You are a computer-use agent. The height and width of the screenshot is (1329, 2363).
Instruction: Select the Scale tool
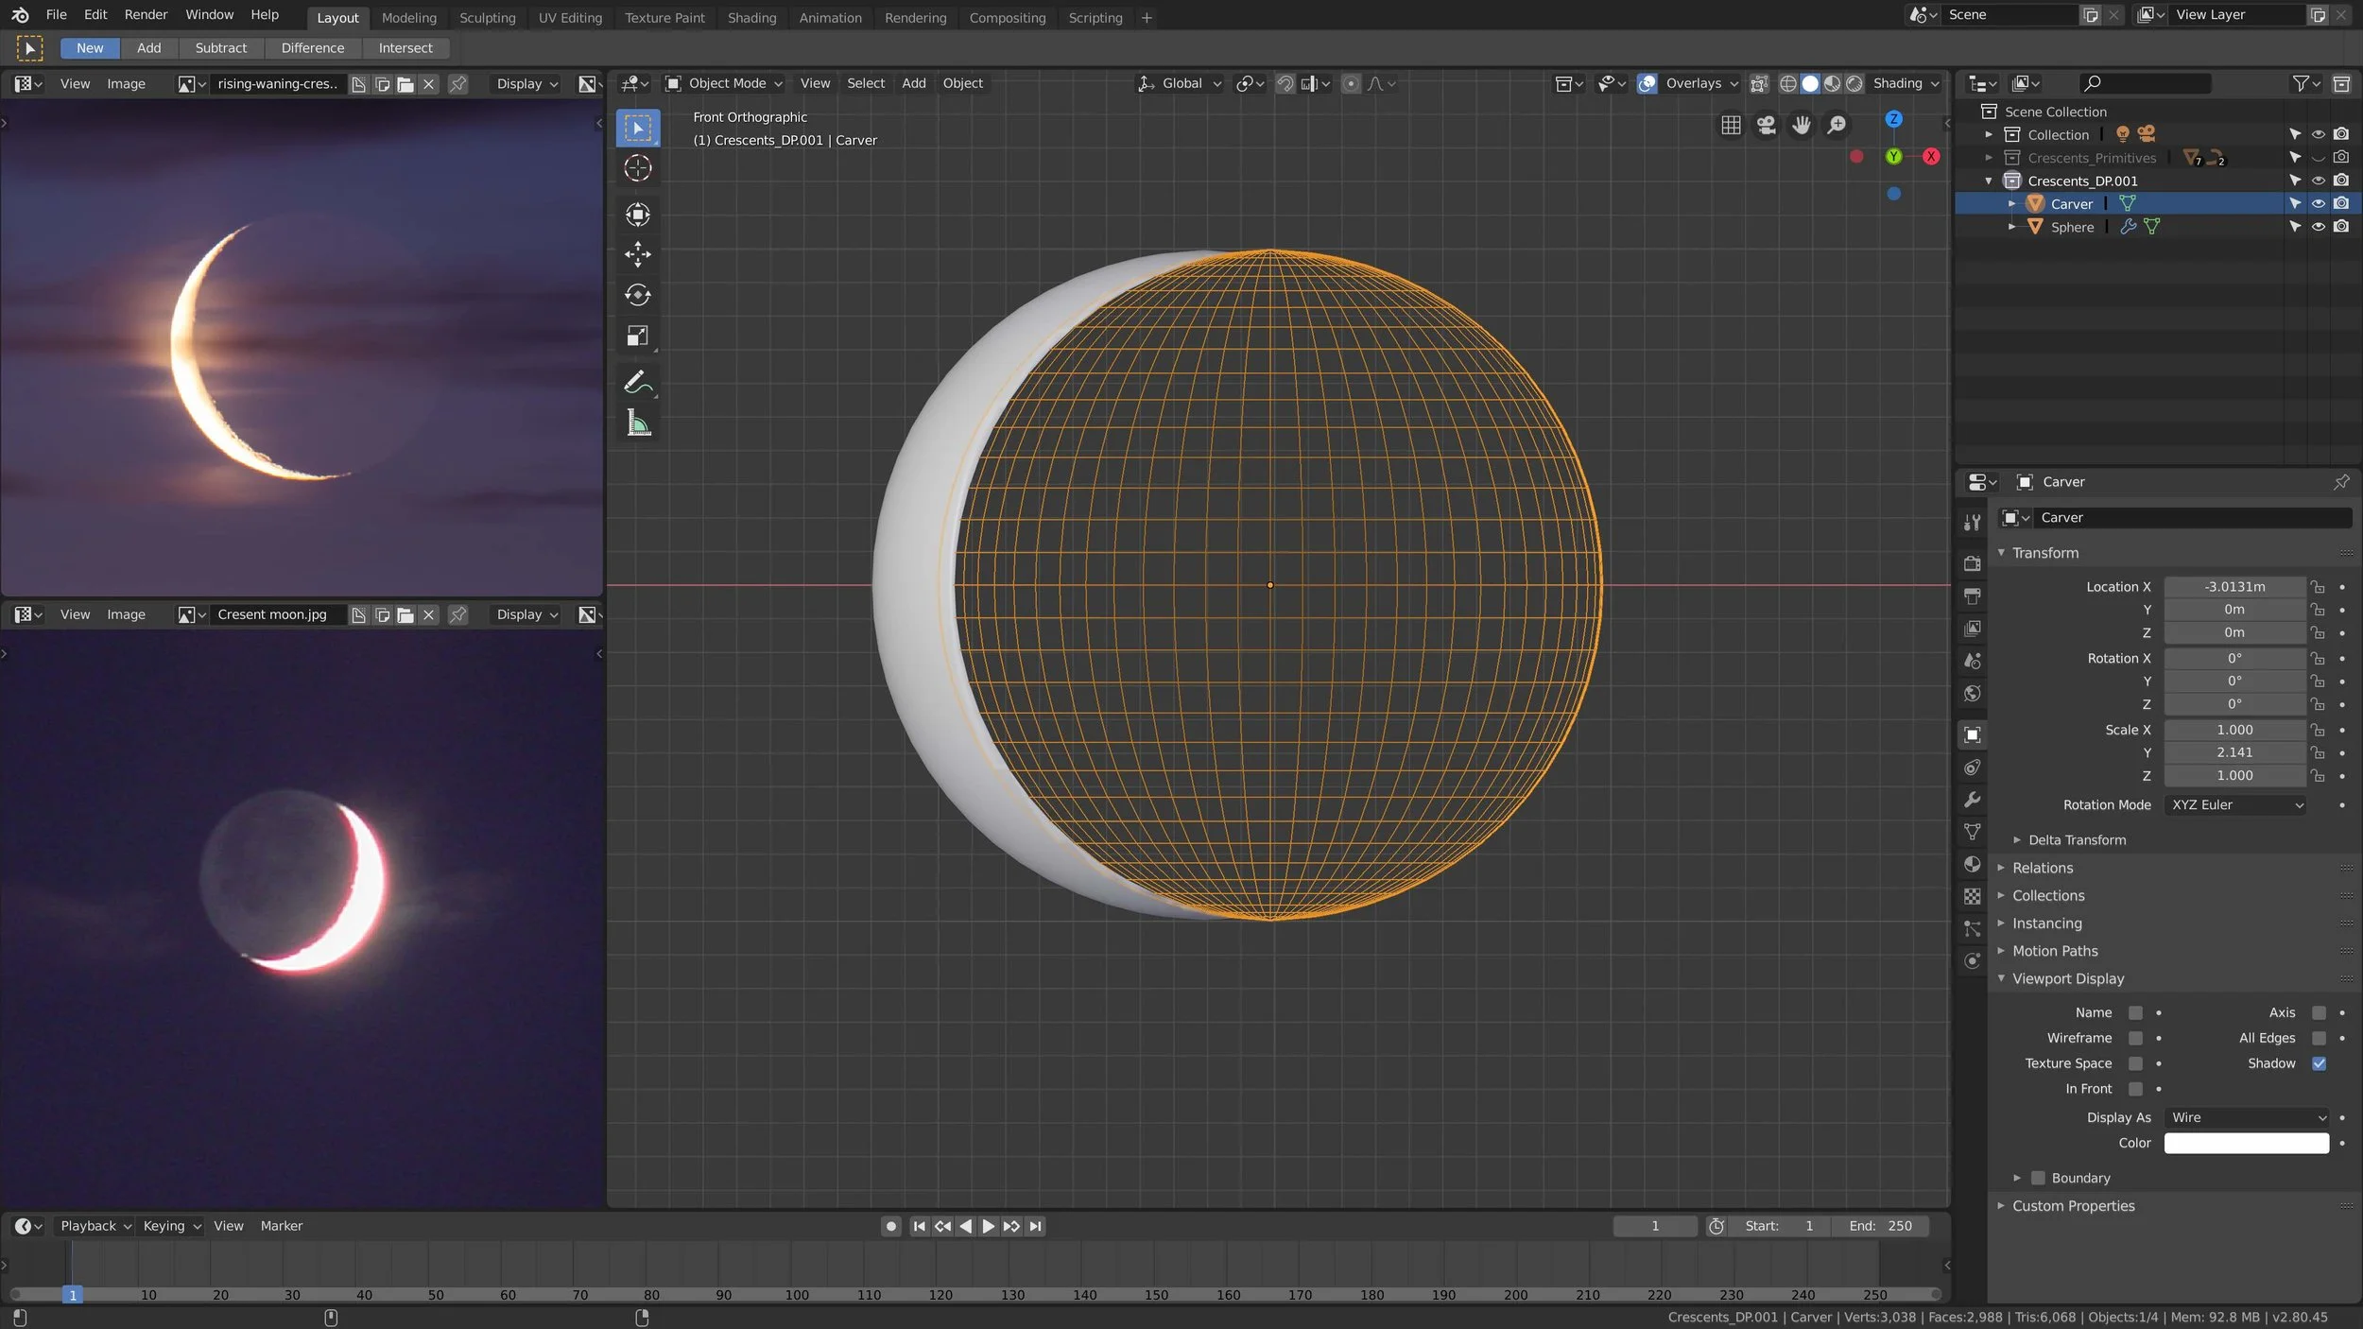click(x=638, y=336)
